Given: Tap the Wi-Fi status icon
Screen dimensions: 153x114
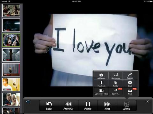Looking at the screenshot, I should (10, 1).
